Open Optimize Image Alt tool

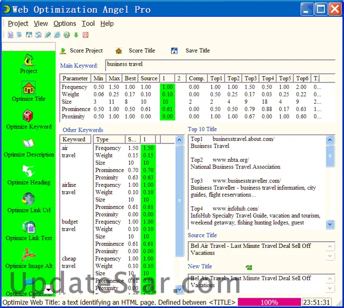coord(29,259)
